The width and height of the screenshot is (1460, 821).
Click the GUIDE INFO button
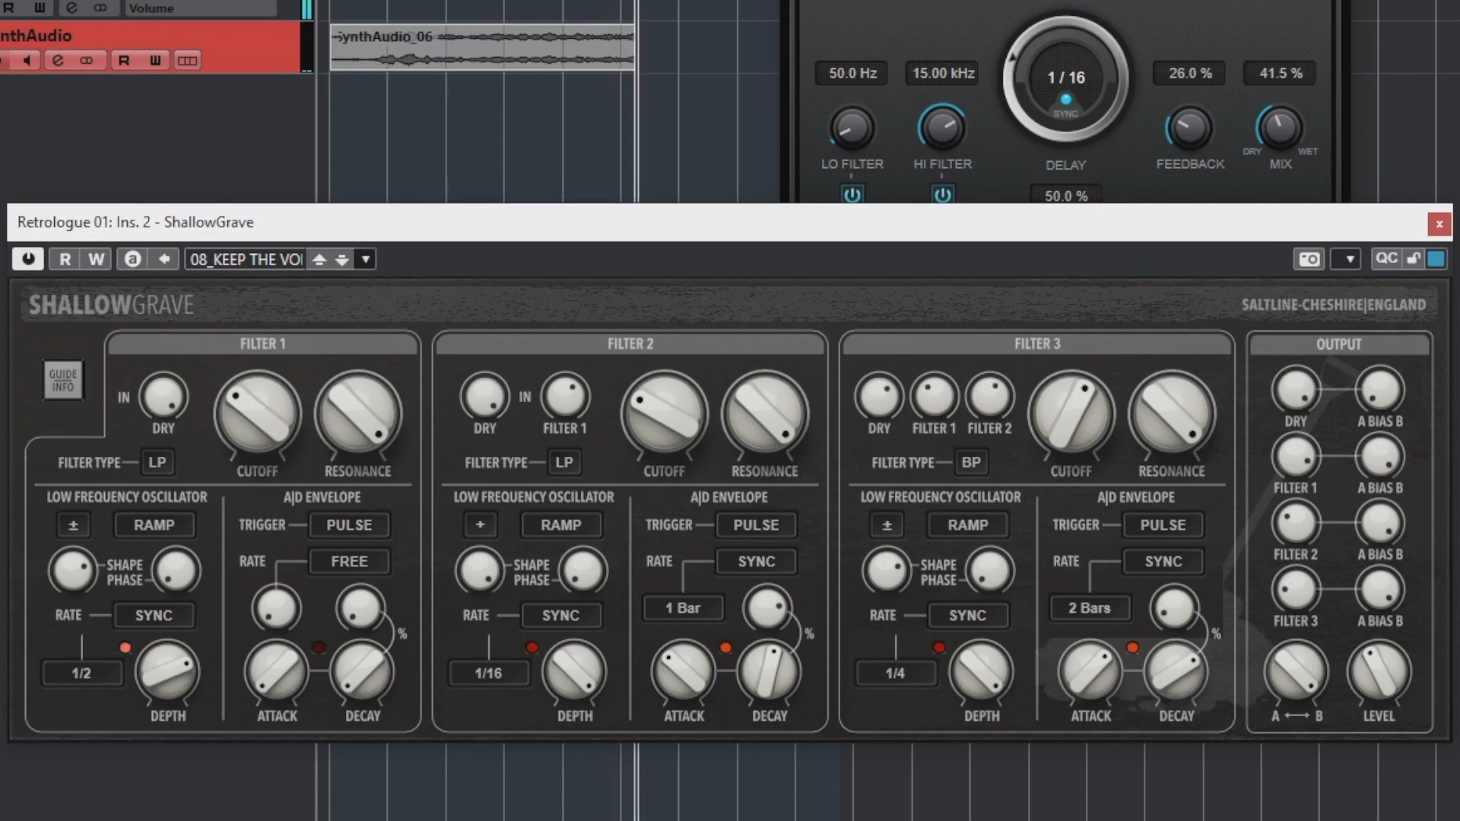(x=63, y=380)
